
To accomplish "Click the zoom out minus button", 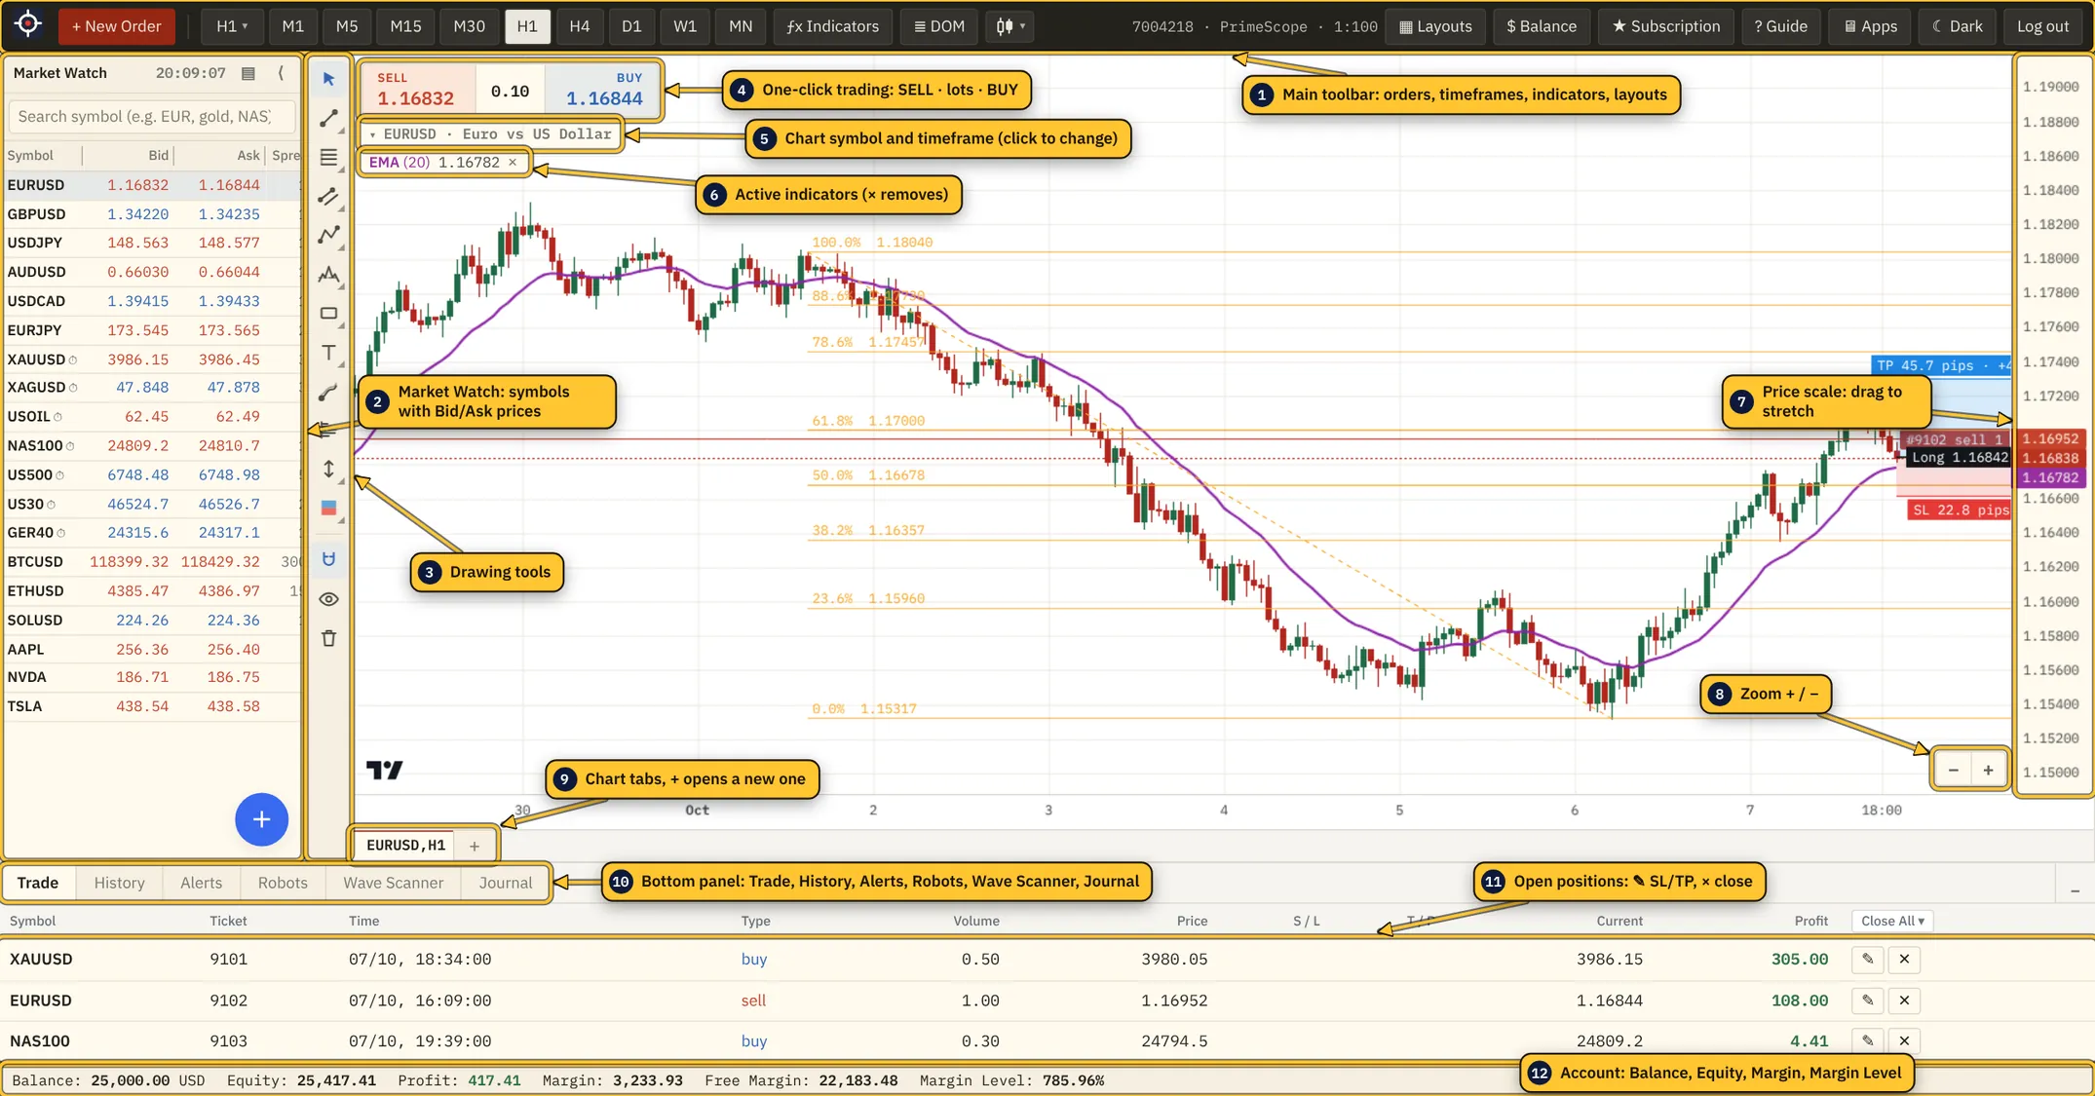I will coord(1953,771).
